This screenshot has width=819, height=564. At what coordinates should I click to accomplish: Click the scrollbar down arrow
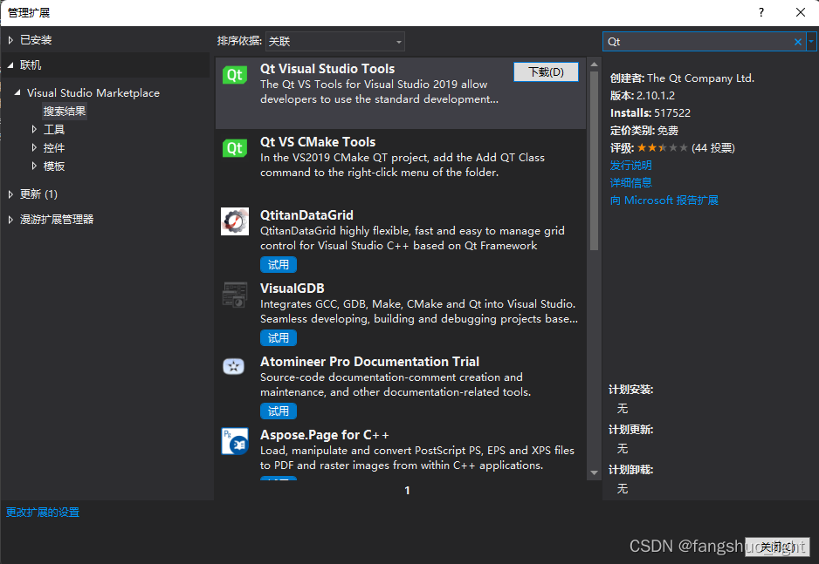[594, 472]
